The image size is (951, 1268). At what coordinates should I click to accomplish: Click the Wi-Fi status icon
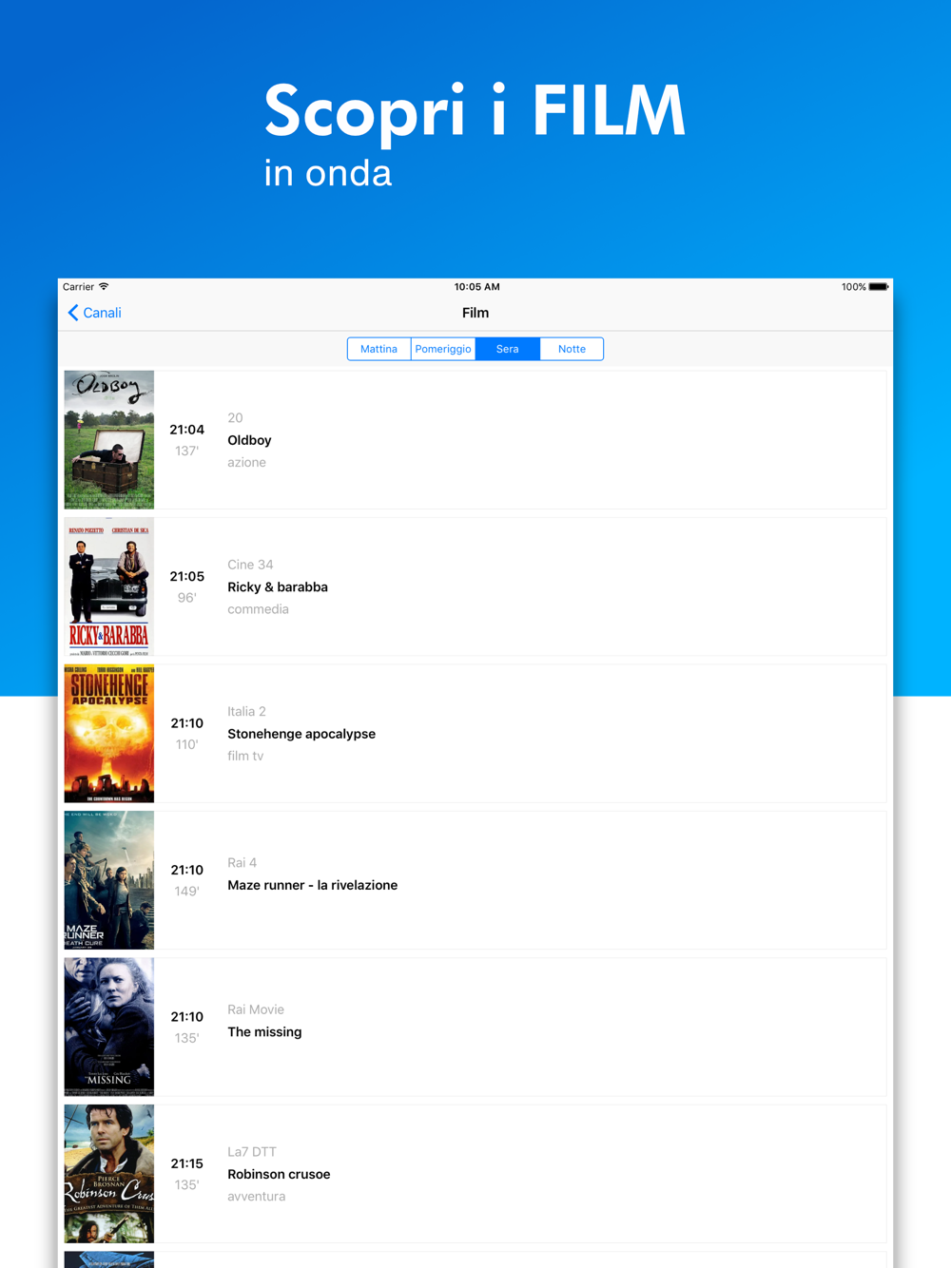tap(104, 286)
